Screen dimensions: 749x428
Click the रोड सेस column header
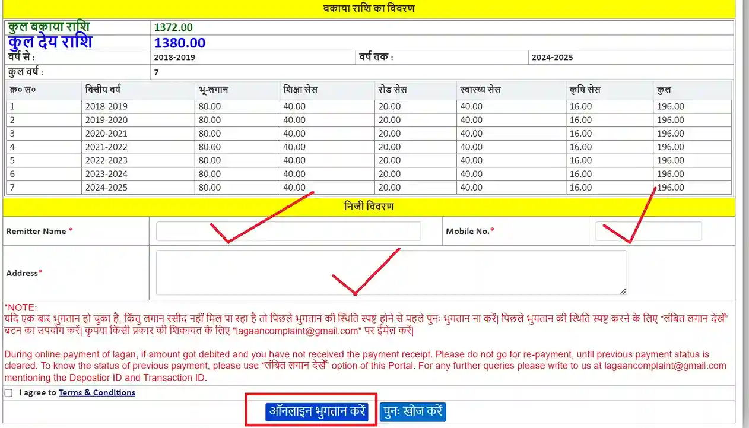point(393,90)
